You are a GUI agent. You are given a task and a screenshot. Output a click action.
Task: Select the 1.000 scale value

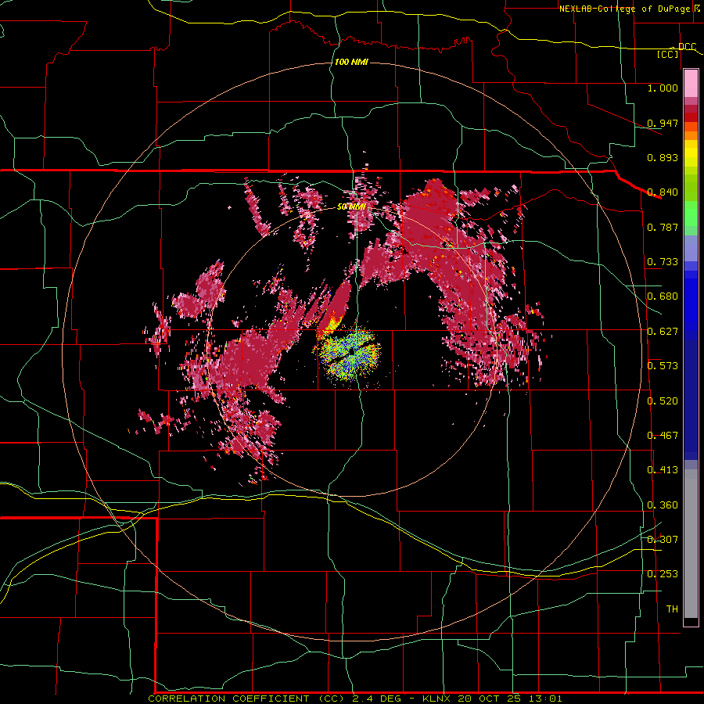(x=663, y=88)
